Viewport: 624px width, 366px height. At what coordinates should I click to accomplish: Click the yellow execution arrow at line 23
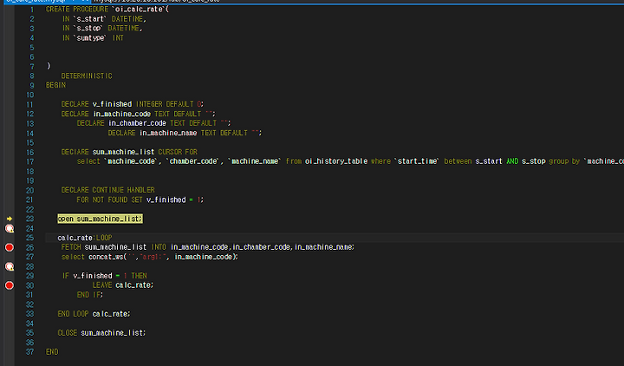pyautogui.click(x=10, y=219)
